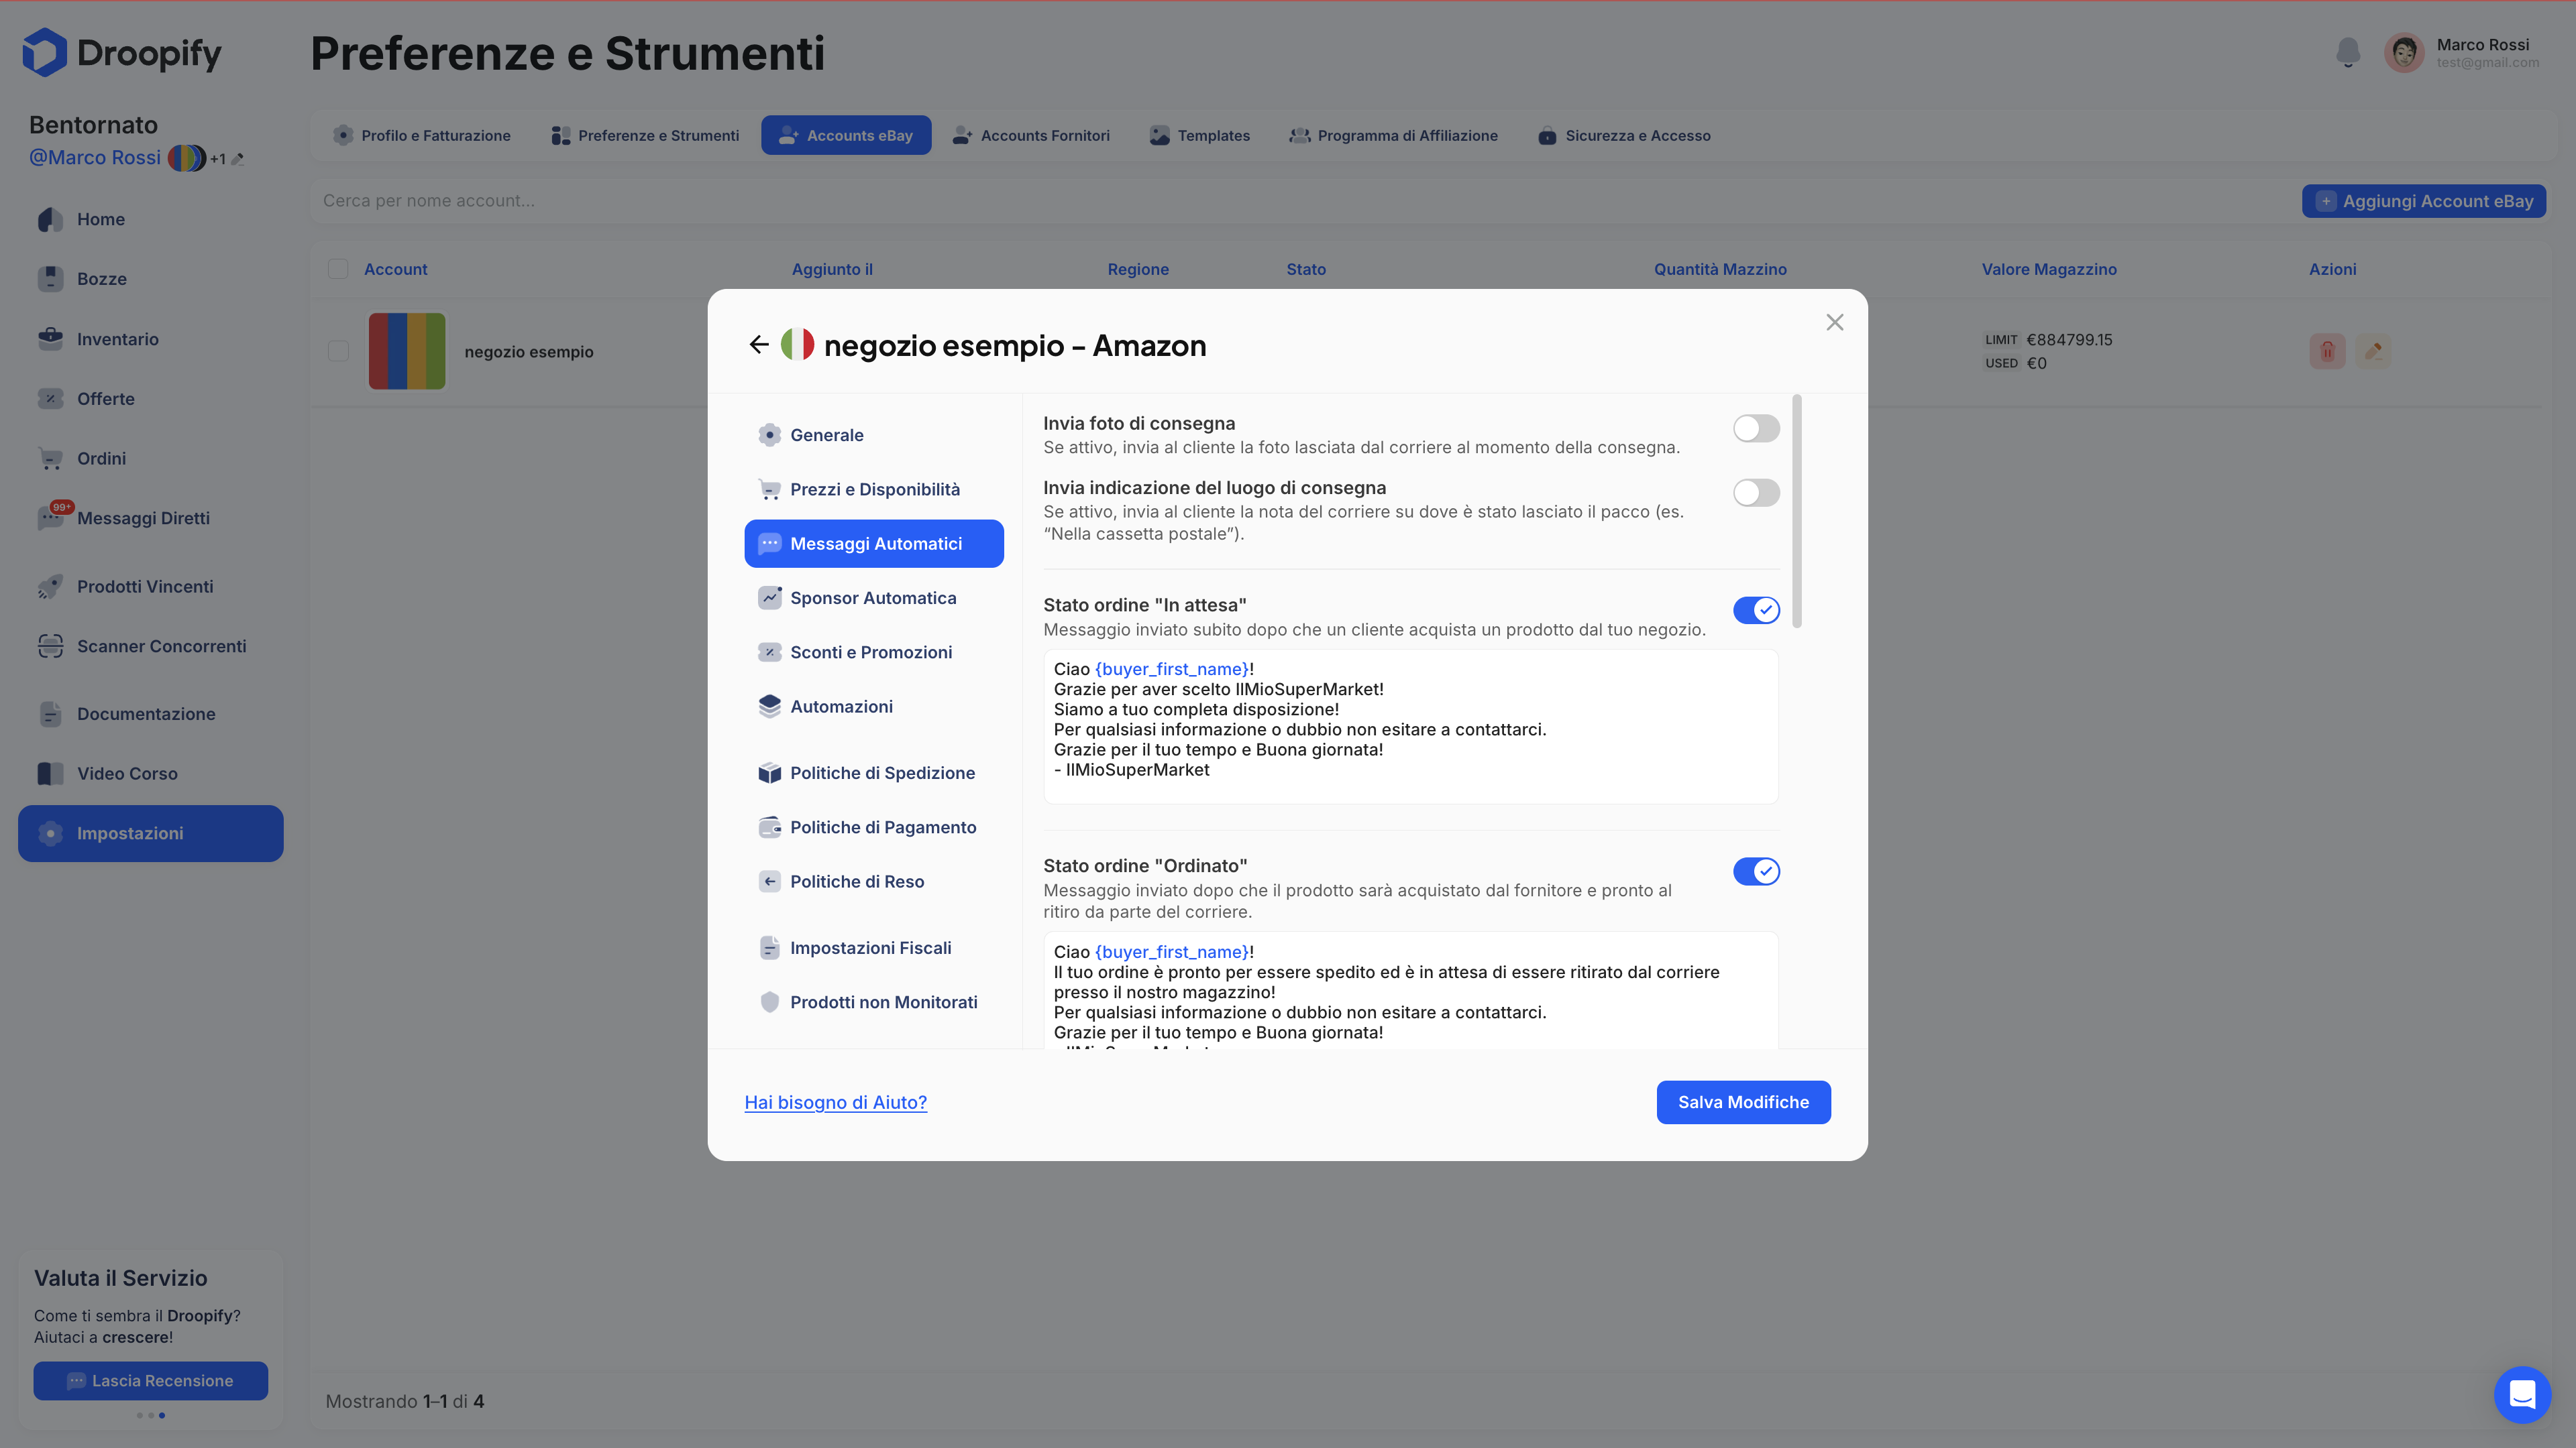This screenshot has height=1448, width=2576.
Task: Tick the negozio esempio row checkbox
Action: [338, 351]
